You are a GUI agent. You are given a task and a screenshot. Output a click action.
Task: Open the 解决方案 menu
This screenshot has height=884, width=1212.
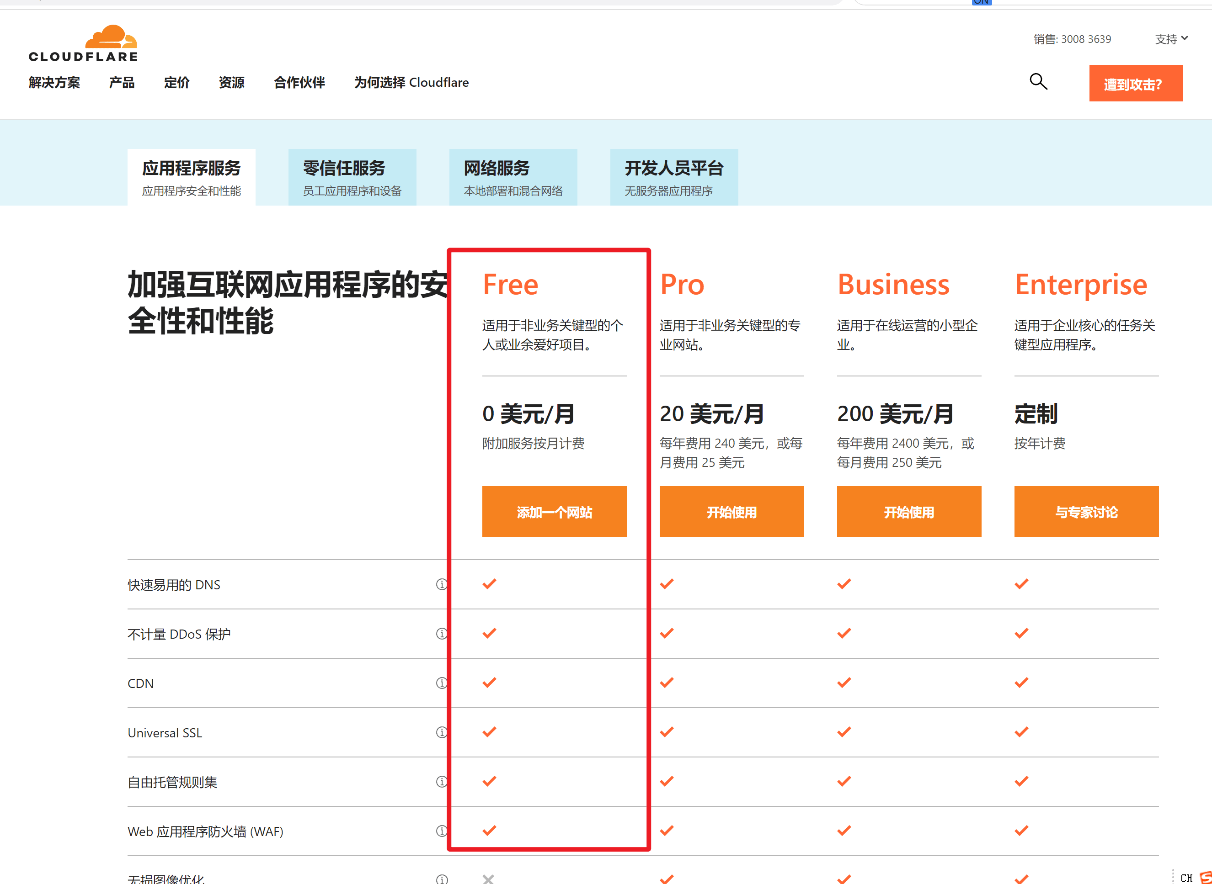tap(54, 82)
